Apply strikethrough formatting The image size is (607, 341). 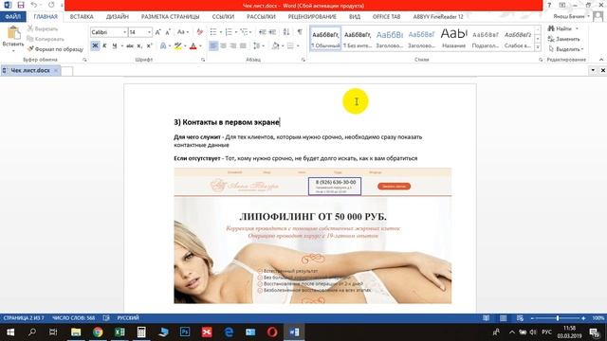point(129,46)
